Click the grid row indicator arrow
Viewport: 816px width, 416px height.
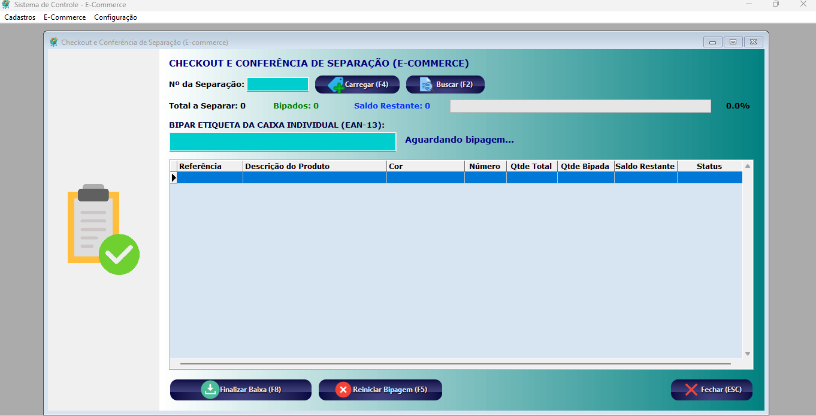tap(174, 177)
